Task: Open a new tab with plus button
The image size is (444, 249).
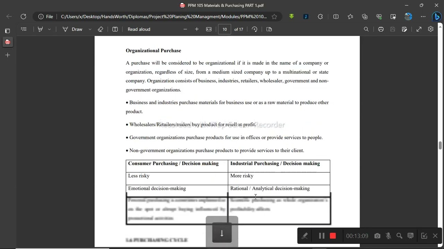Action: [x=7, y=55]
